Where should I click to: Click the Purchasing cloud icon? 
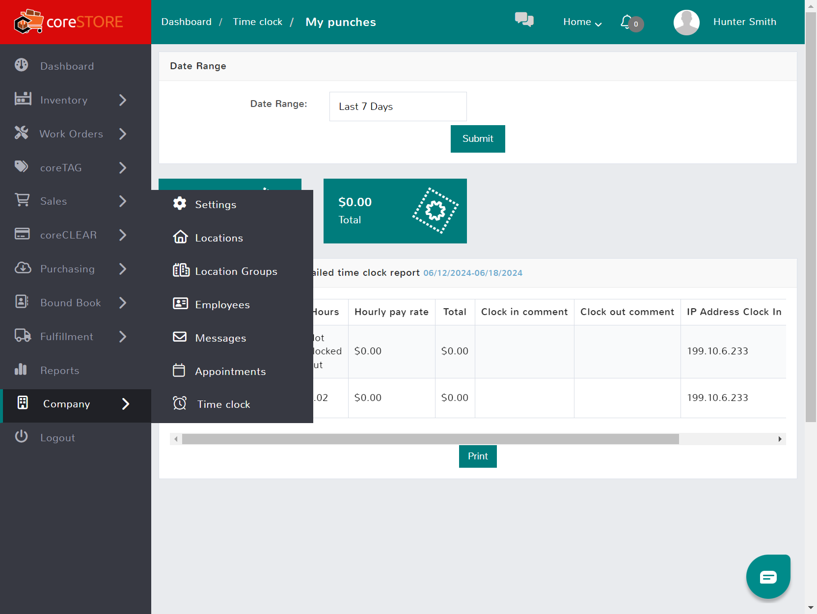point(23,267)
